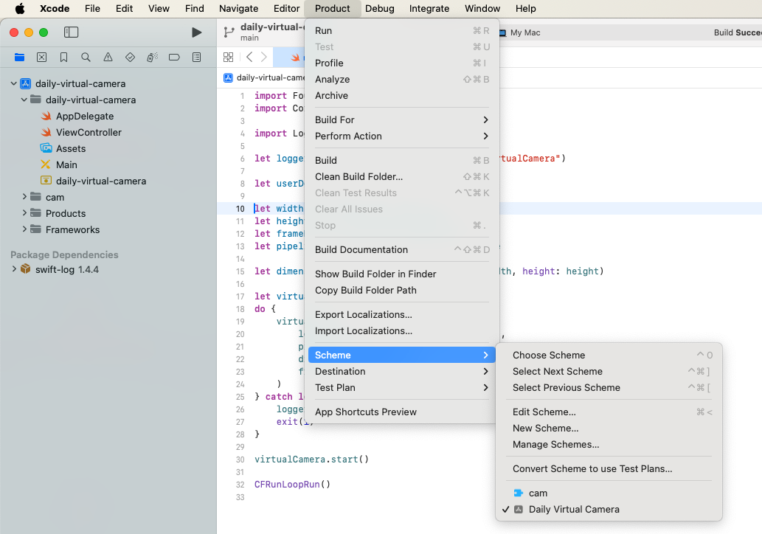This screenshot has height=534, width=762.
Task: Open the Integrate menu
Action: pos(429,8)
